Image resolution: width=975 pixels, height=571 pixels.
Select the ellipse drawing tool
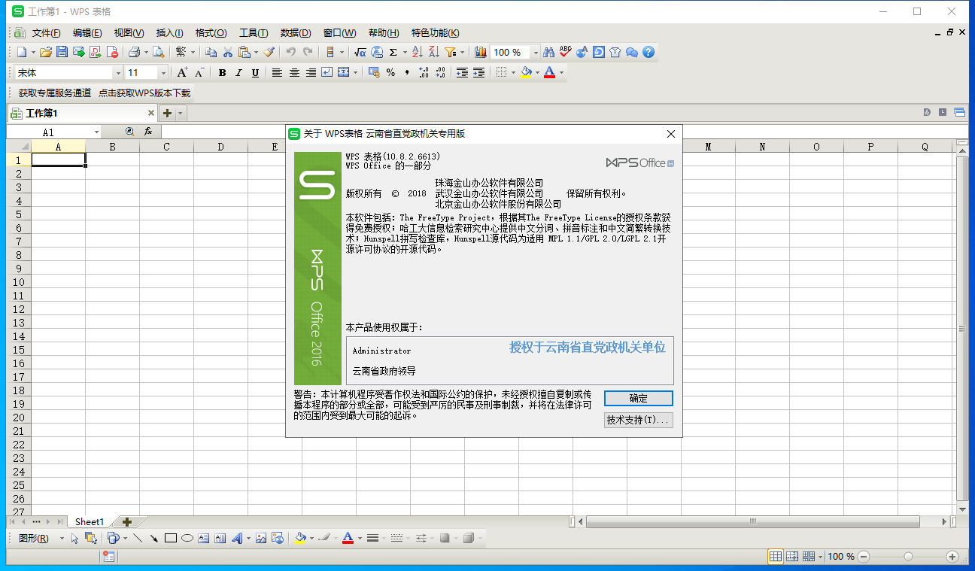point(187,538)
